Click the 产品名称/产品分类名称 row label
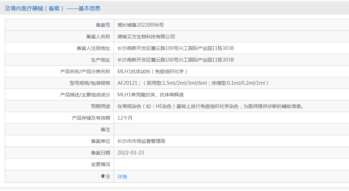The width and height of the screenshot is (349, 191). tap(85, 71)
